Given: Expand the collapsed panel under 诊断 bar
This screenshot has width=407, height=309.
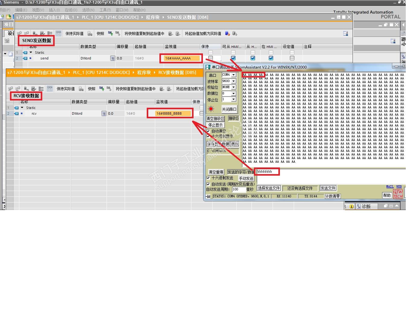Looking at the screenshot, I should pos(397,205).
